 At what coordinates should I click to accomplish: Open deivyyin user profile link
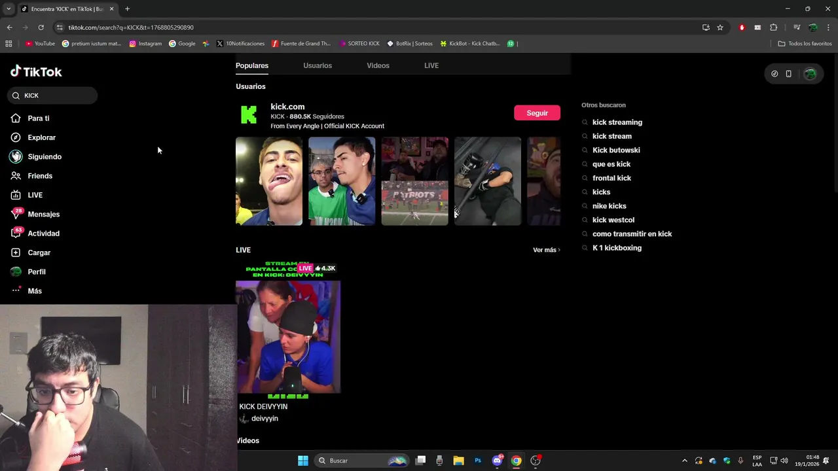264,419
